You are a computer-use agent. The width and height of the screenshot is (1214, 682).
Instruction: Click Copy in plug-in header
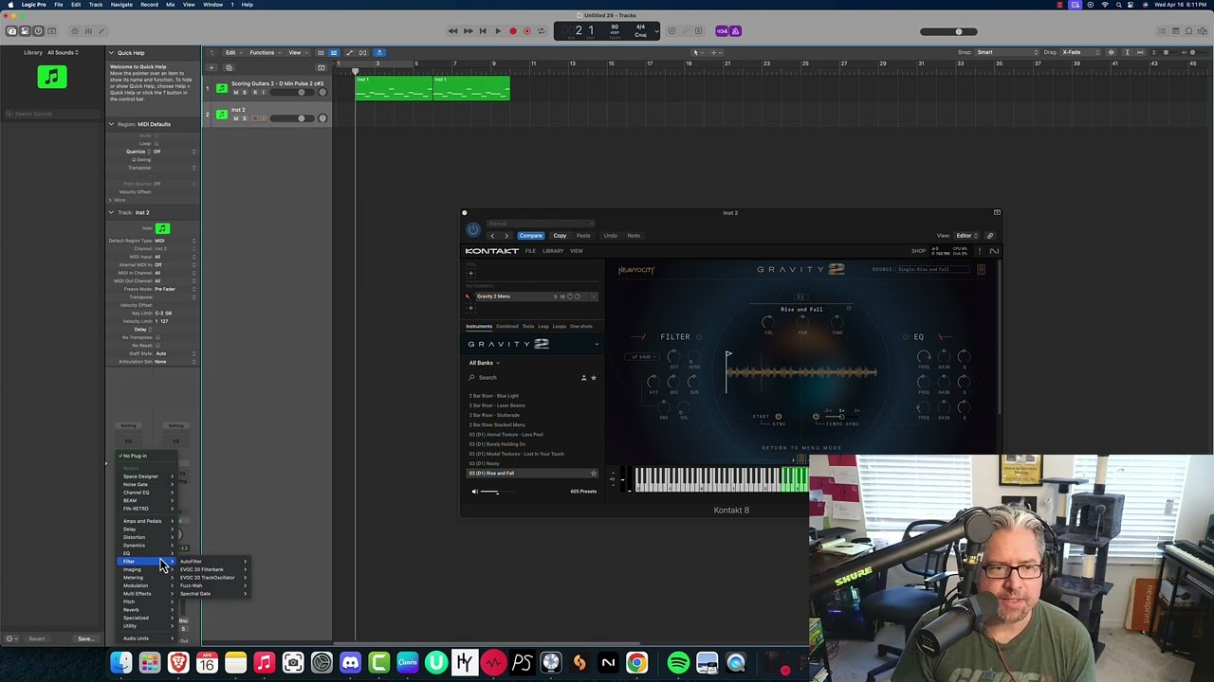coord(560,236)
